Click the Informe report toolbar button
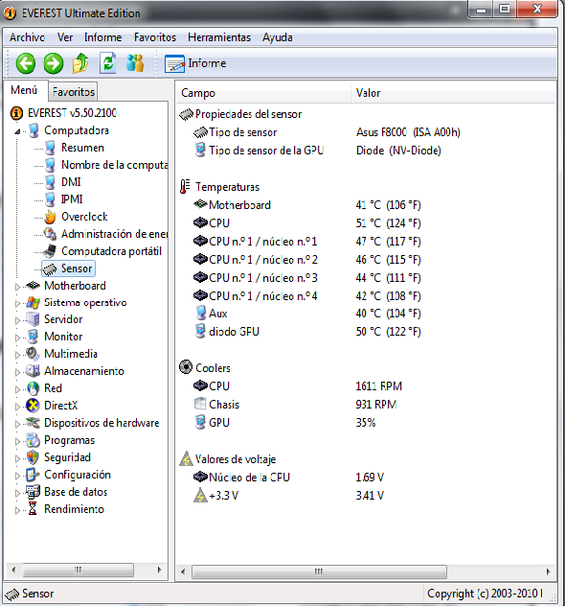565x607 pixels. [x=195, y=63]
